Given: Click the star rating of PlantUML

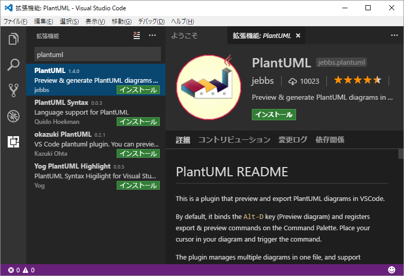Looking at the screenshot, I should tap(358, 80).
